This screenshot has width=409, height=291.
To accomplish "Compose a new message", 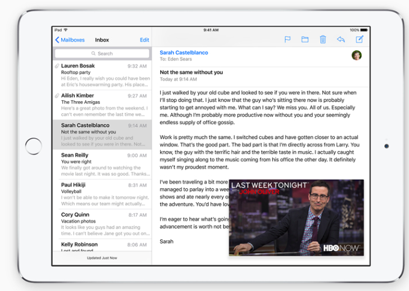I will [x=360, y=39].
